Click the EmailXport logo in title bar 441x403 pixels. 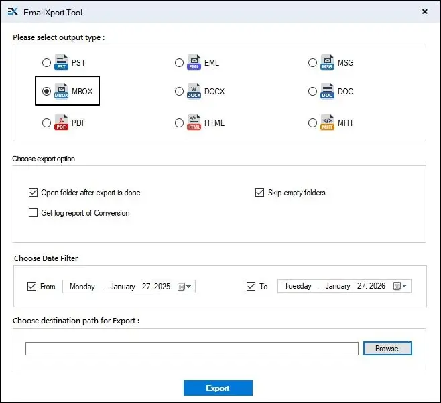(13, 12)
